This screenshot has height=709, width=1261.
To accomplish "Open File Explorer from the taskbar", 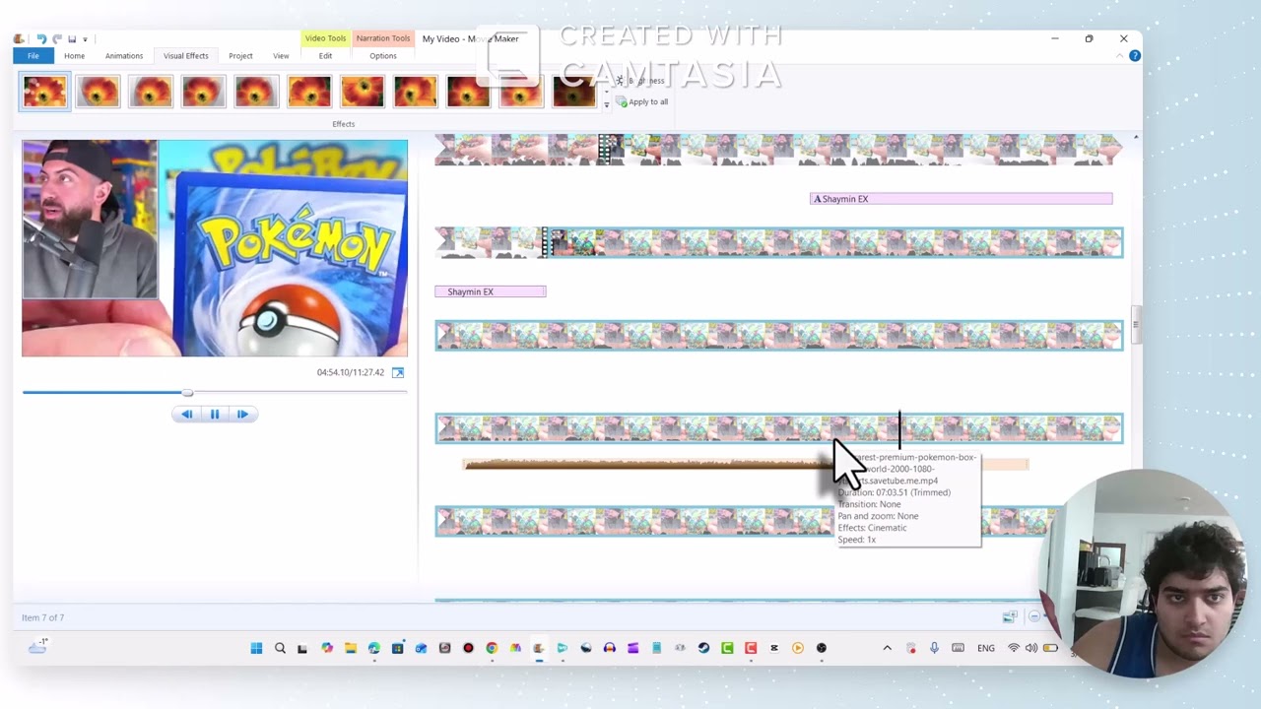I will (x=350, y=648).
